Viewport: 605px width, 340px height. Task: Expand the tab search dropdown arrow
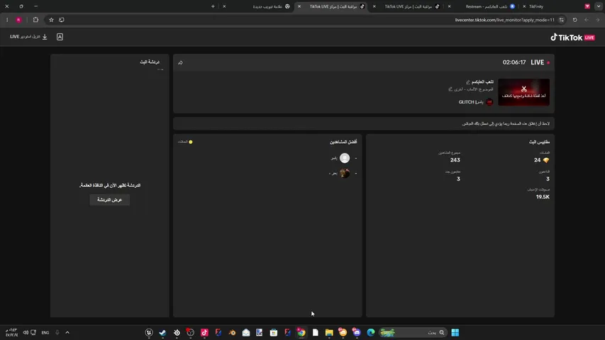click(x=599, y=6)
